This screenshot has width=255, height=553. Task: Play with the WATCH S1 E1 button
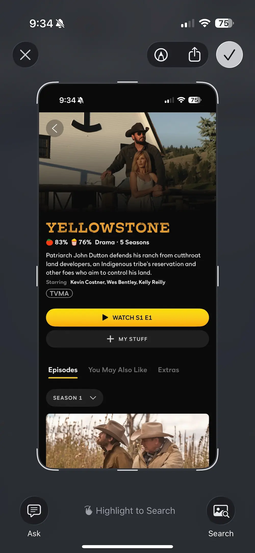coord(127,317)
